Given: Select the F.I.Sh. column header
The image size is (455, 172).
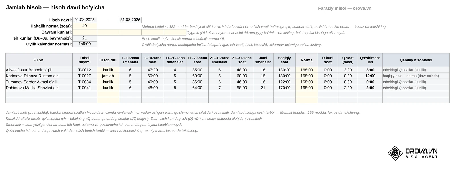Looking at the screenshot, I should click(39, 60).
